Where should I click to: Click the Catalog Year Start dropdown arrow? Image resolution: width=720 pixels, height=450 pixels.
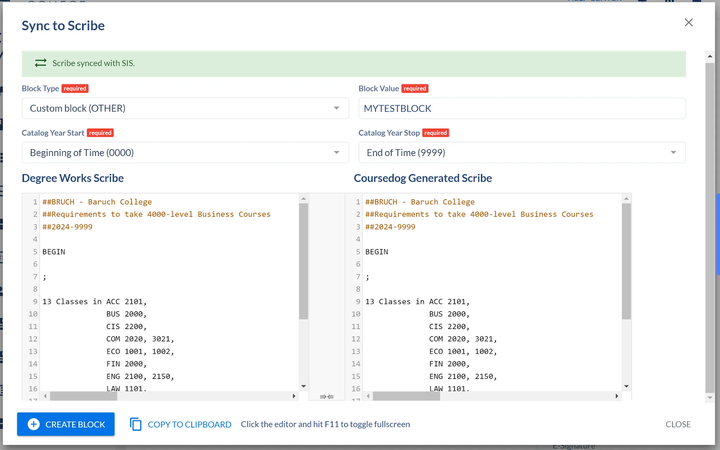[x=337, y=153]
